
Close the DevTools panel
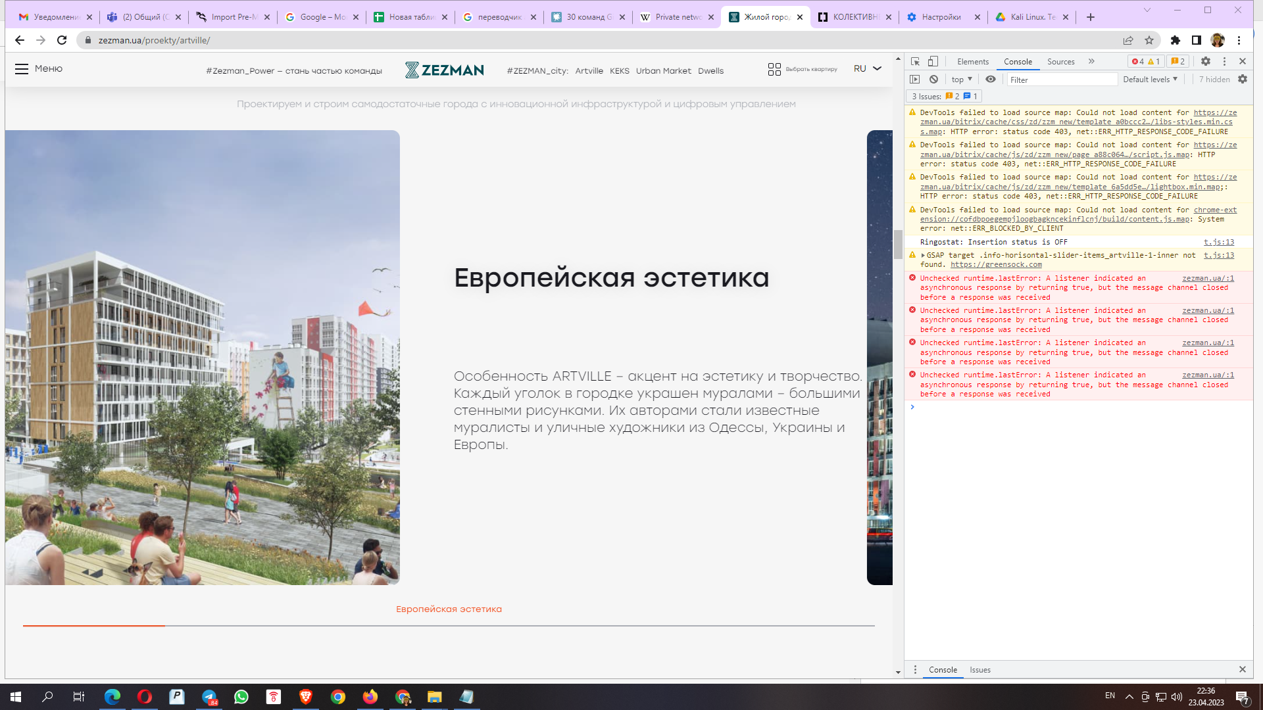(1243, 61)
